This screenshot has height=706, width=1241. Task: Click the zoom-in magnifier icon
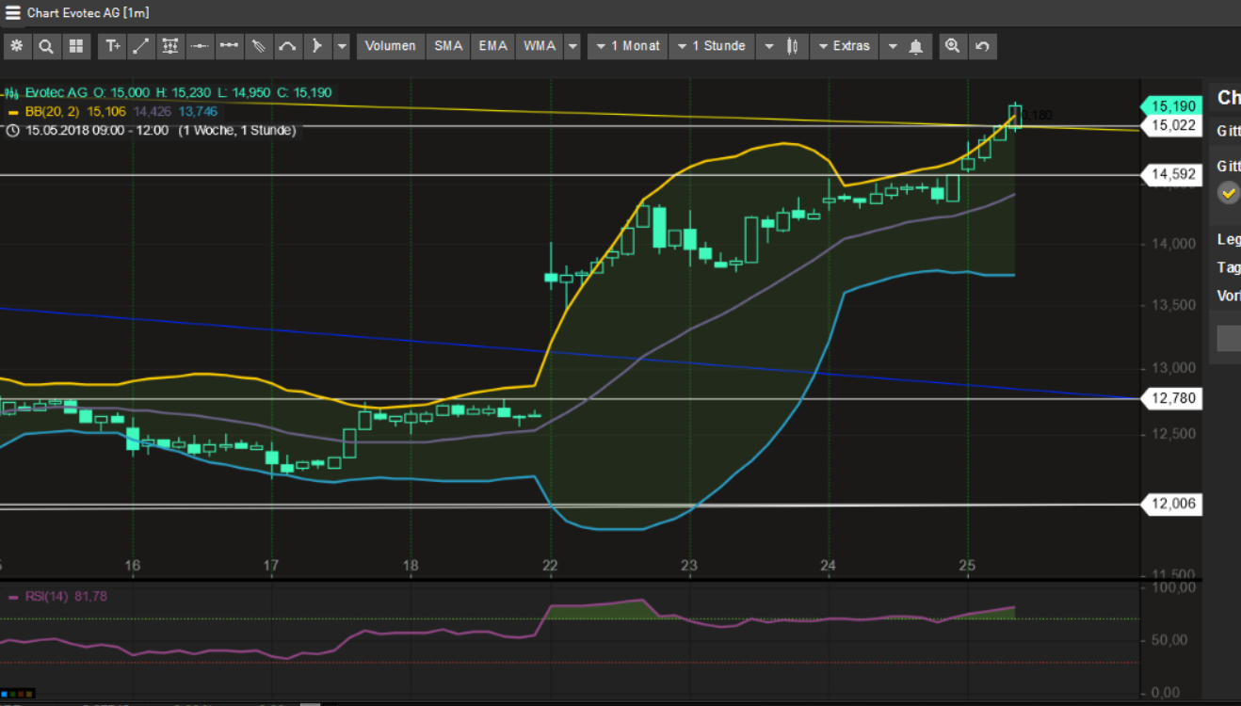coord(952,46)
